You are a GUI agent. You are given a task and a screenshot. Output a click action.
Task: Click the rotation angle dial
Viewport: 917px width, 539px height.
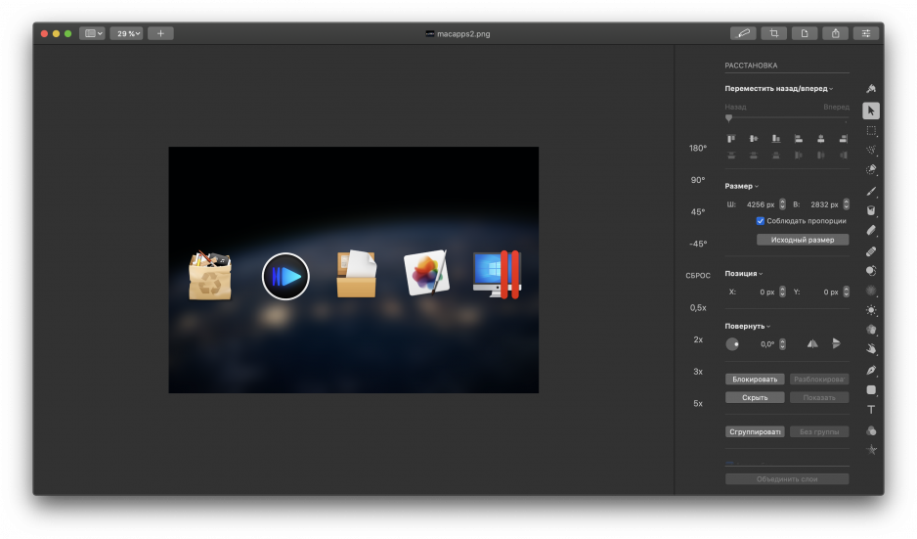(732, 344)
